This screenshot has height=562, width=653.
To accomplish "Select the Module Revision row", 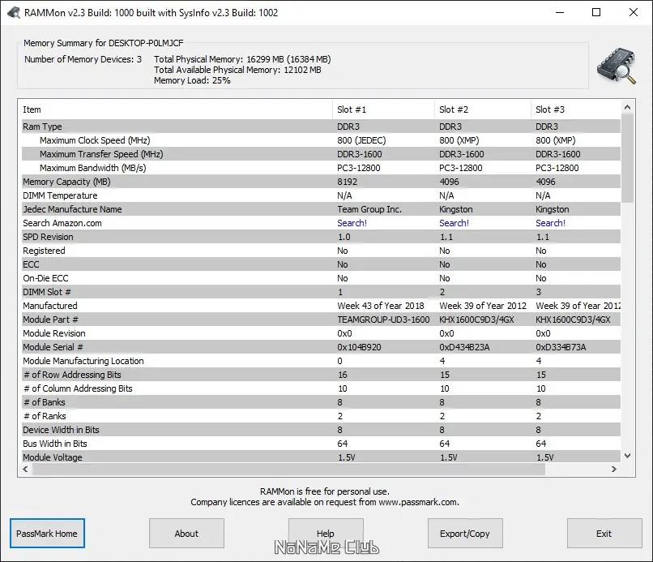I will (321, 333).
